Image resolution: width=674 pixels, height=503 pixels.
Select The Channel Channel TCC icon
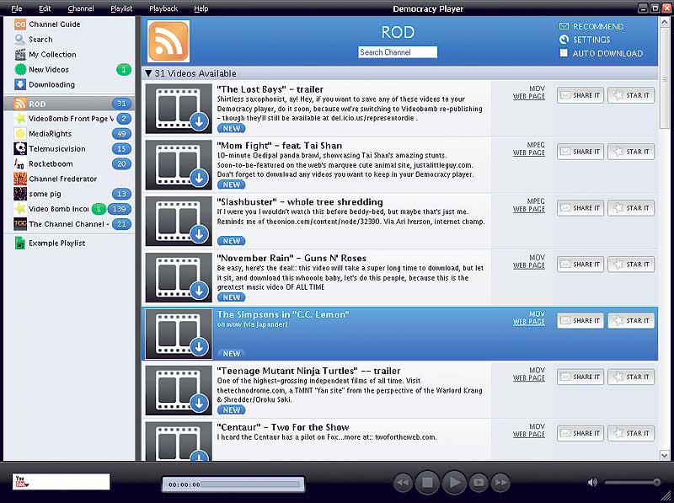[x=20, y=224]
